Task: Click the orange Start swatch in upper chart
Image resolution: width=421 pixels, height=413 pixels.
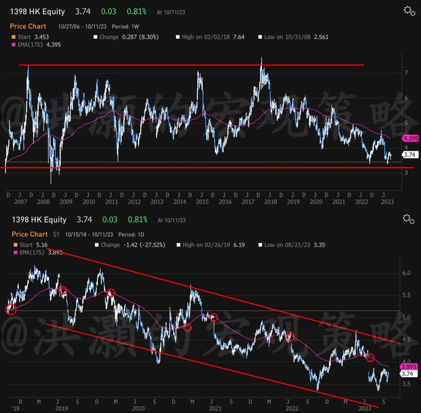Action: pyautogui.click(x=14, y=37)
